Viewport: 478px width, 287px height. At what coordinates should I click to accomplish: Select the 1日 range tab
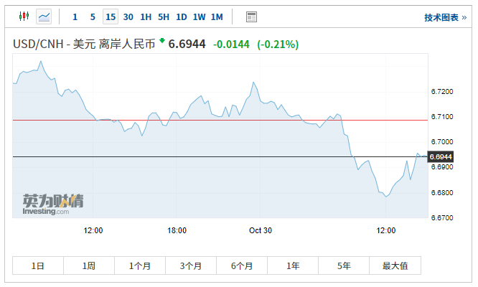[x=38, y=265]
